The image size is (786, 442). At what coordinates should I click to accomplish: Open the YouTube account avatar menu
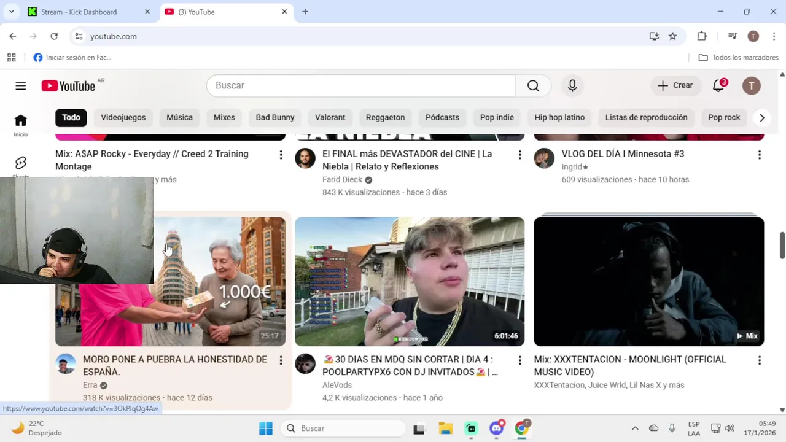pyautogui.click(x=751, y=85)
